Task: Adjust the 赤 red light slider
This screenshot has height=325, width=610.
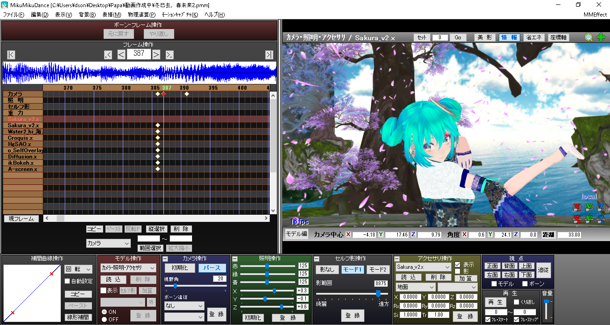Action: pyautogui.click(x=268, y=266)
